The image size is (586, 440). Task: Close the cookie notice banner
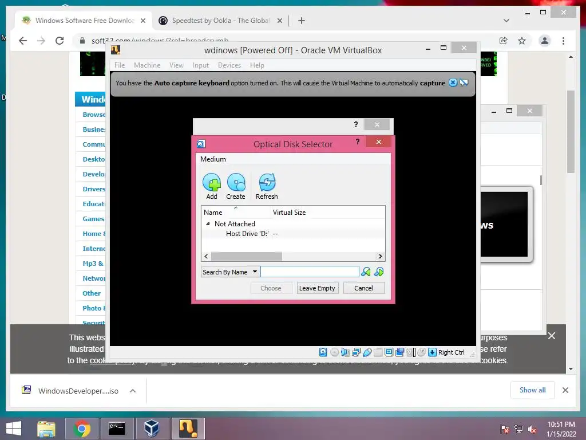pos(552,336)
